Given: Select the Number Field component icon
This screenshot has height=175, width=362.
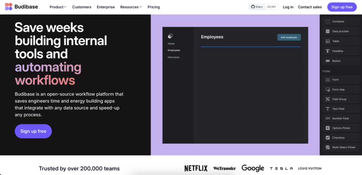Looking at the screenshot, I should (328, 118).
